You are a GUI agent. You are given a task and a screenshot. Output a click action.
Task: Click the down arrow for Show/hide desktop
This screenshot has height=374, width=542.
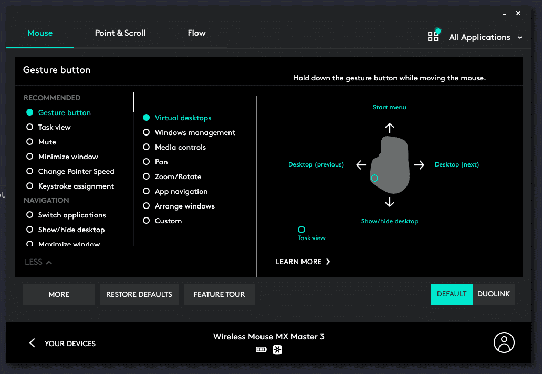pos(389,202)
